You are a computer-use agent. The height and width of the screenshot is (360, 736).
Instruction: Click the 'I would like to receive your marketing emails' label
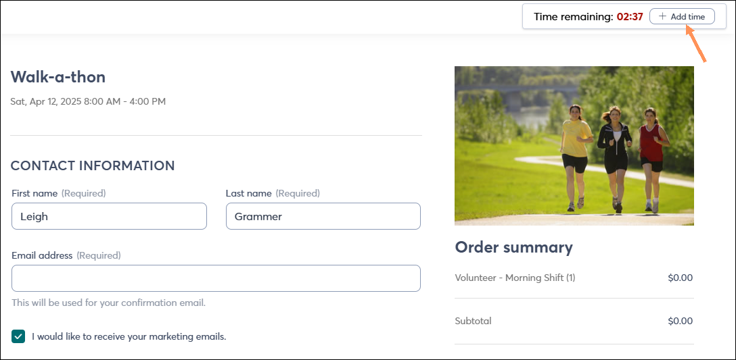(x=129, y=336)
